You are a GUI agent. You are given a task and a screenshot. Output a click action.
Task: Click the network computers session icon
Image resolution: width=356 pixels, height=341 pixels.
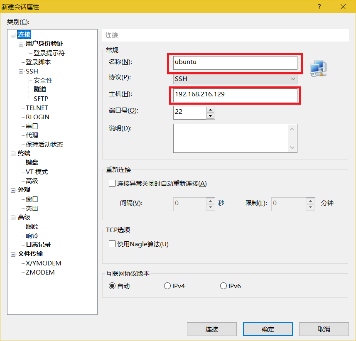[x=318, y=68]
